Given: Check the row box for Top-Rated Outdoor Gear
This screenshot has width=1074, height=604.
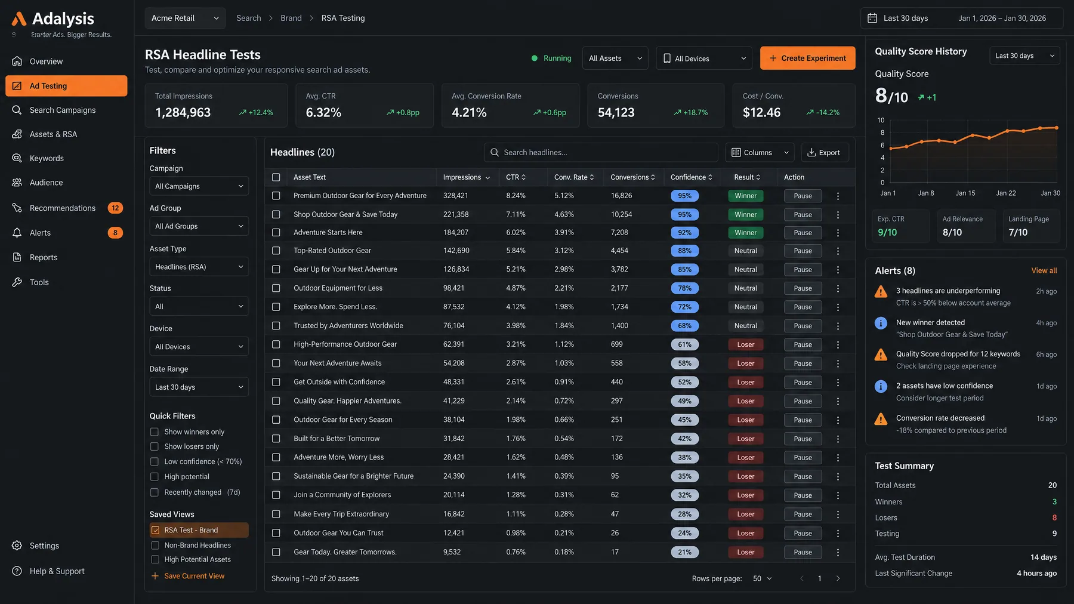Looking at the screenshot, I should (x=276, y=251).
